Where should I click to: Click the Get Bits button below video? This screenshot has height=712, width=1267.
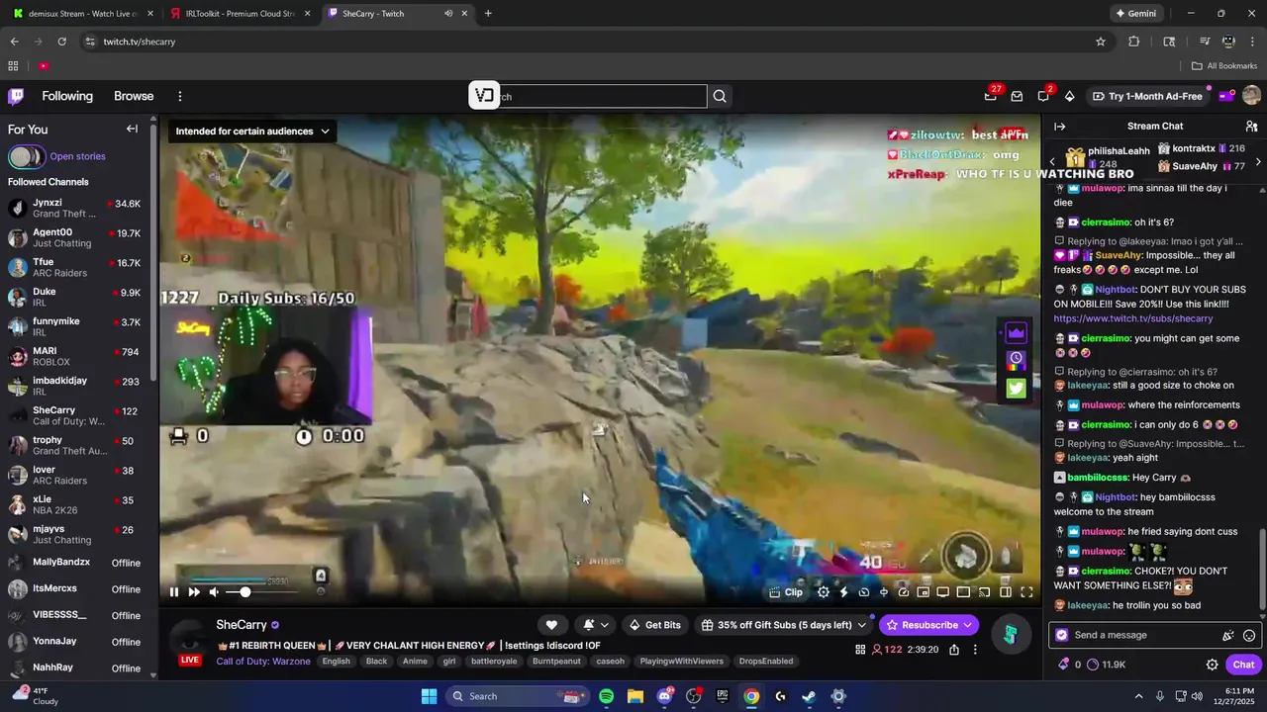tap(654, 625)
